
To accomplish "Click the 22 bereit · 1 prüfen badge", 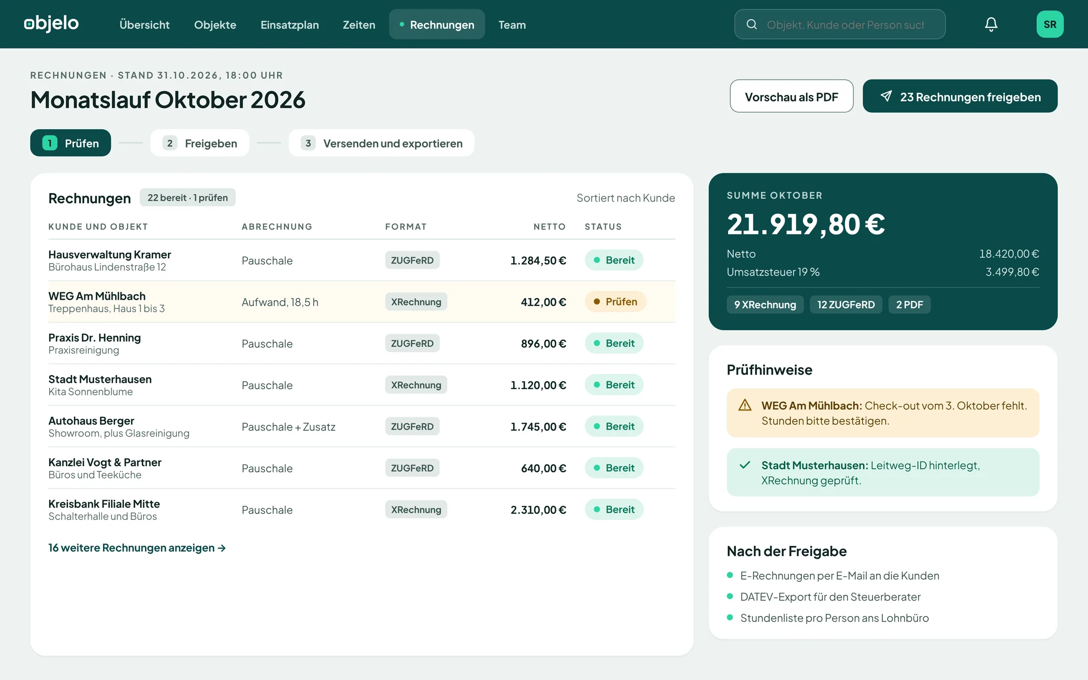I will [x=187, y=197].
